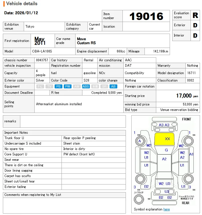
Task: Click the PW power window equipment badge
Action: [68, 86]
